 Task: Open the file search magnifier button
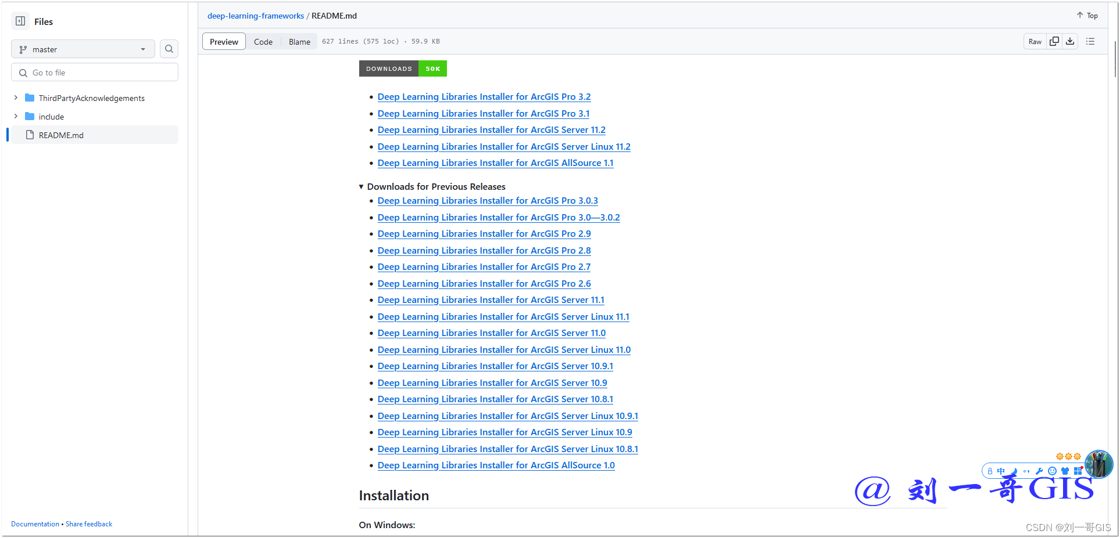click(169, 49)
